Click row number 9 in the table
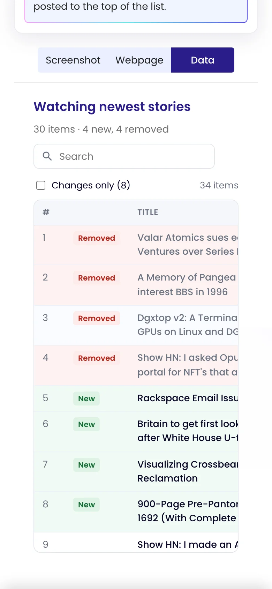 [x=45, y=544]
